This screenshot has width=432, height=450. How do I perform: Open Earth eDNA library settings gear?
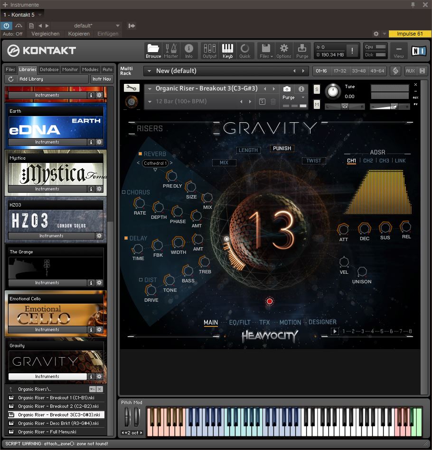pyautogui.click(x=99, y=142)
